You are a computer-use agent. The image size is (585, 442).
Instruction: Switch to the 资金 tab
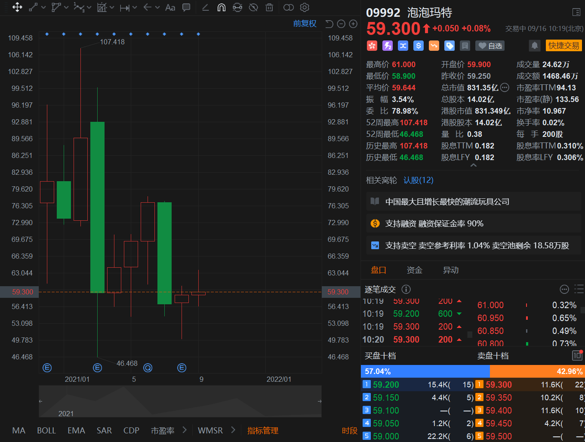click(x=415, y=270)
